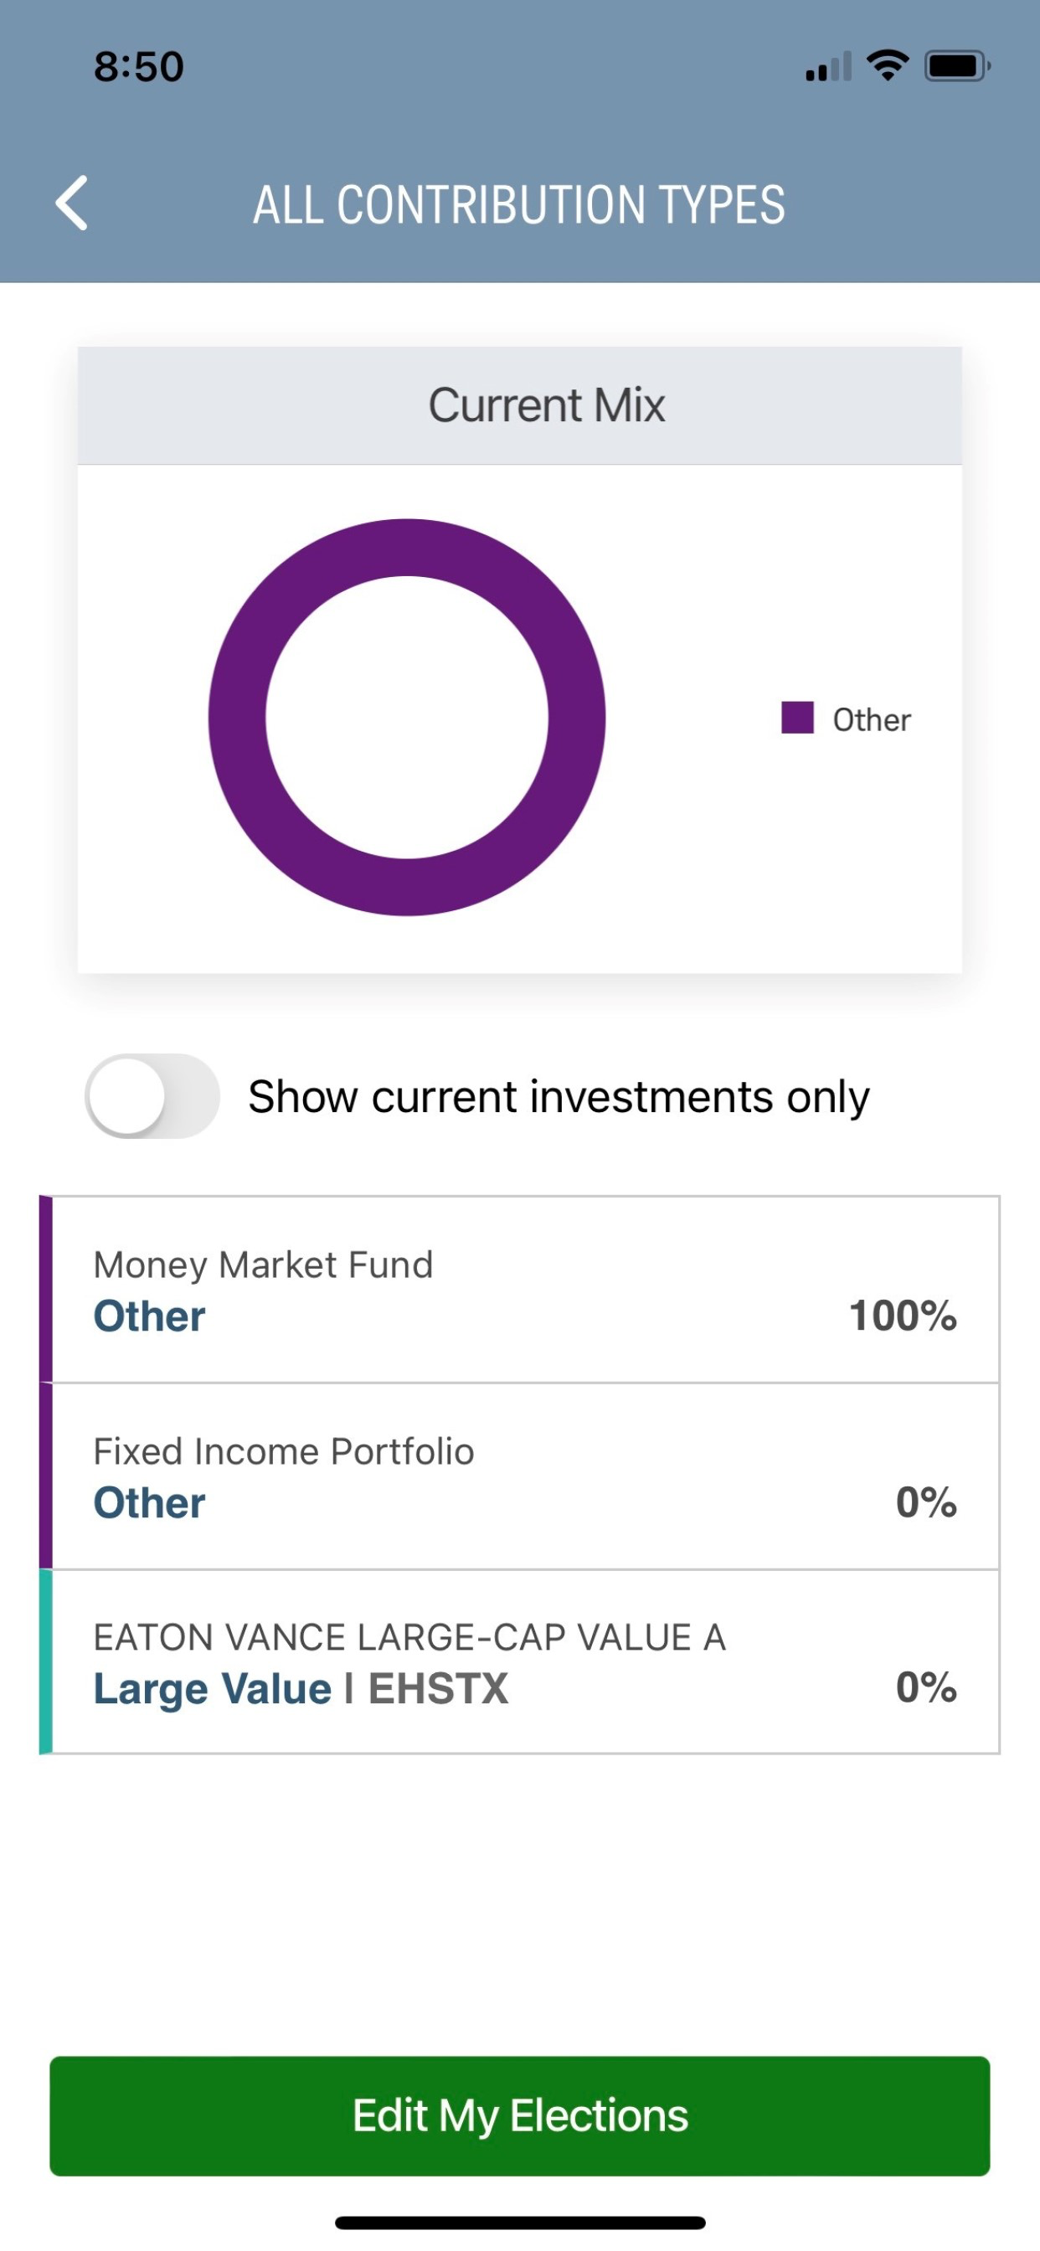Tap the Wi-Fi status icon
Image resolution: width=1040 pixels, height=2251 pixels.
(887, 65)
